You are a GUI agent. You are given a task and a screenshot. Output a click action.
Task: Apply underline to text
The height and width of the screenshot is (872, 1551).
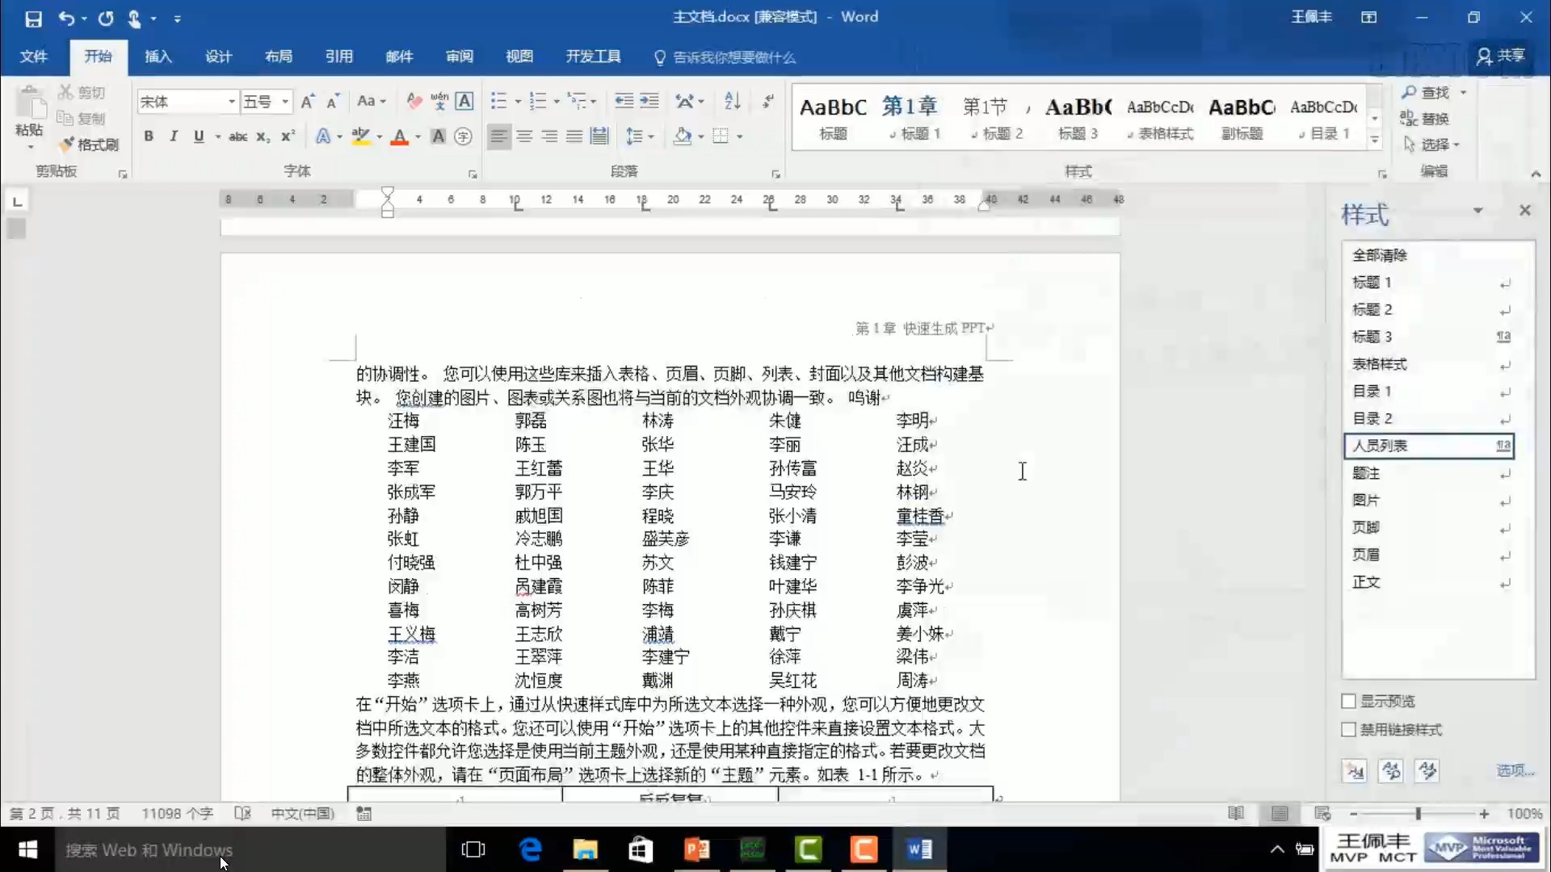tap(199, 136)
